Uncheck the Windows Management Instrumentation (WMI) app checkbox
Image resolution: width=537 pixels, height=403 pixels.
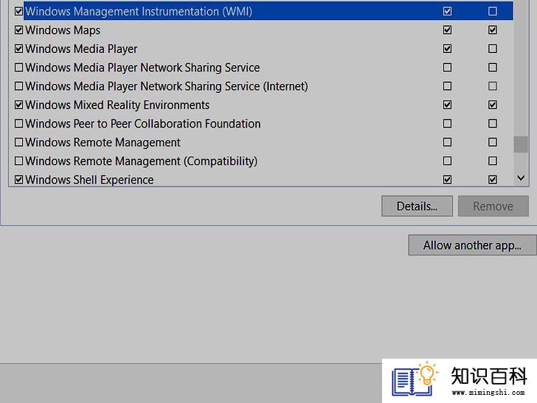19,11
